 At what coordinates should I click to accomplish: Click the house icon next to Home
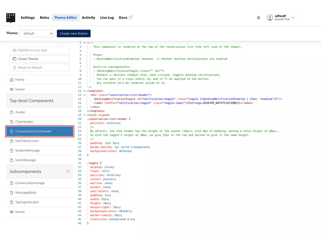[11, 80]
